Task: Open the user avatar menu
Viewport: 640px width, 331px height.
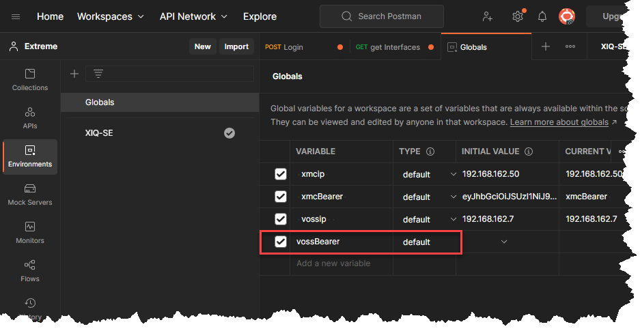Action: coord(567,16)
